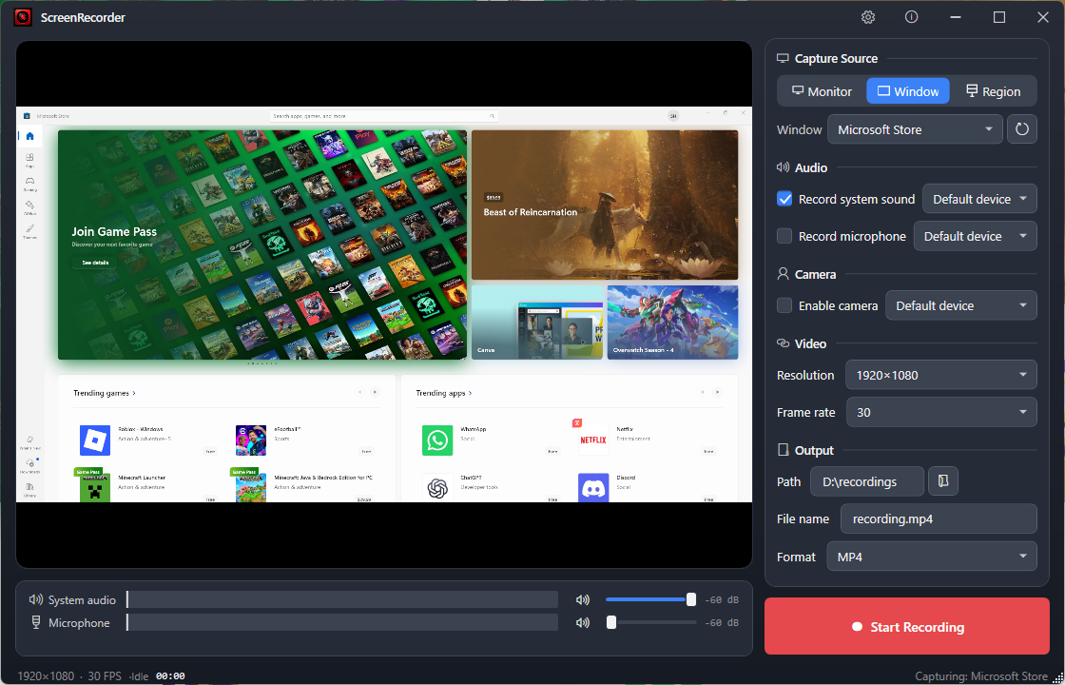Click the Start Recording button
The height and width of the screenshot is (685, 1065).
click(907, 627)
